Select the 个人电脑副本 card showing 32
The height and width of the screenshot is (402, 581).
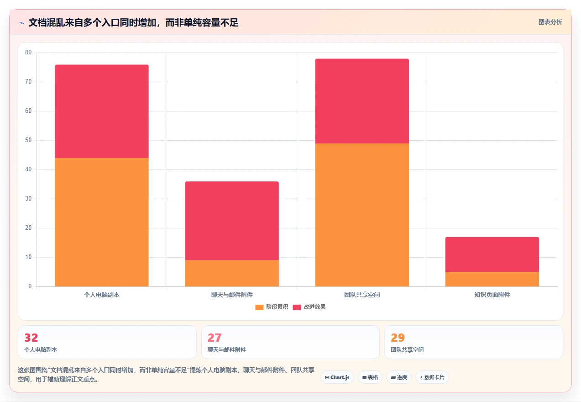[107, 342]
